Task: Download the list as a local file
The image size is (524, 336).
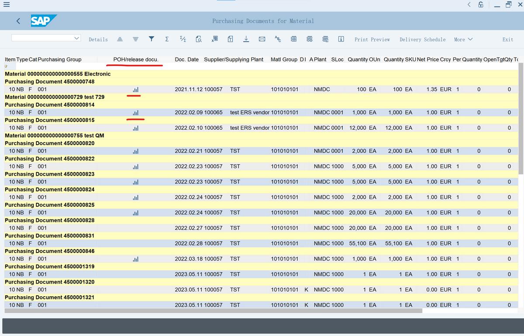Action: [x=246, y=39]
